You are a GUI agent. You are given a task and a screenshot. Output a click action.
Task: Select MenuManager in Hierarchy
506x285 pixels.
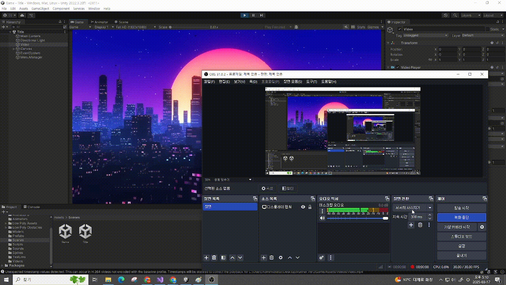click(31, 57)
